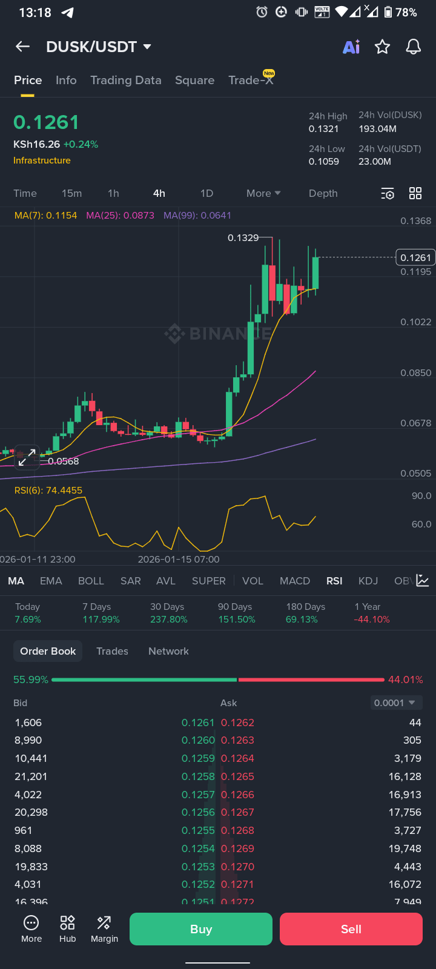The image size is (436, 969).
Task: Toggle the AVL indicator
Action: click(x=165, y=581)
